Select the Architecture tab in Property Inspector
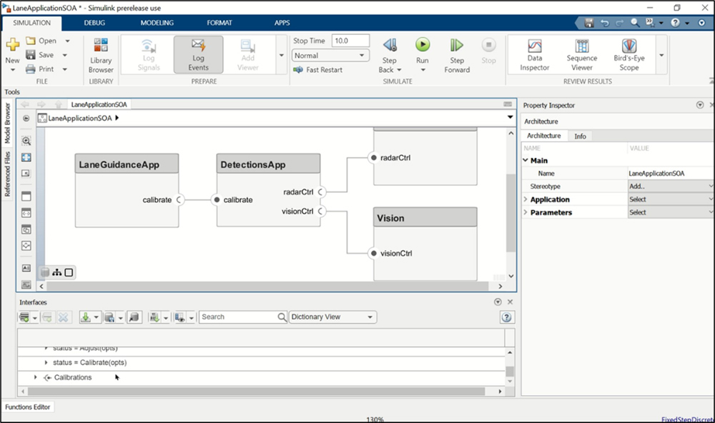 click(x=543, y=136)
